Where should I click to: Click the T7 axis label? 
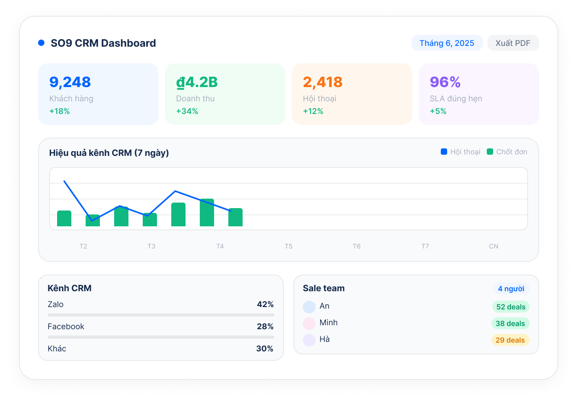click(425, 246)
